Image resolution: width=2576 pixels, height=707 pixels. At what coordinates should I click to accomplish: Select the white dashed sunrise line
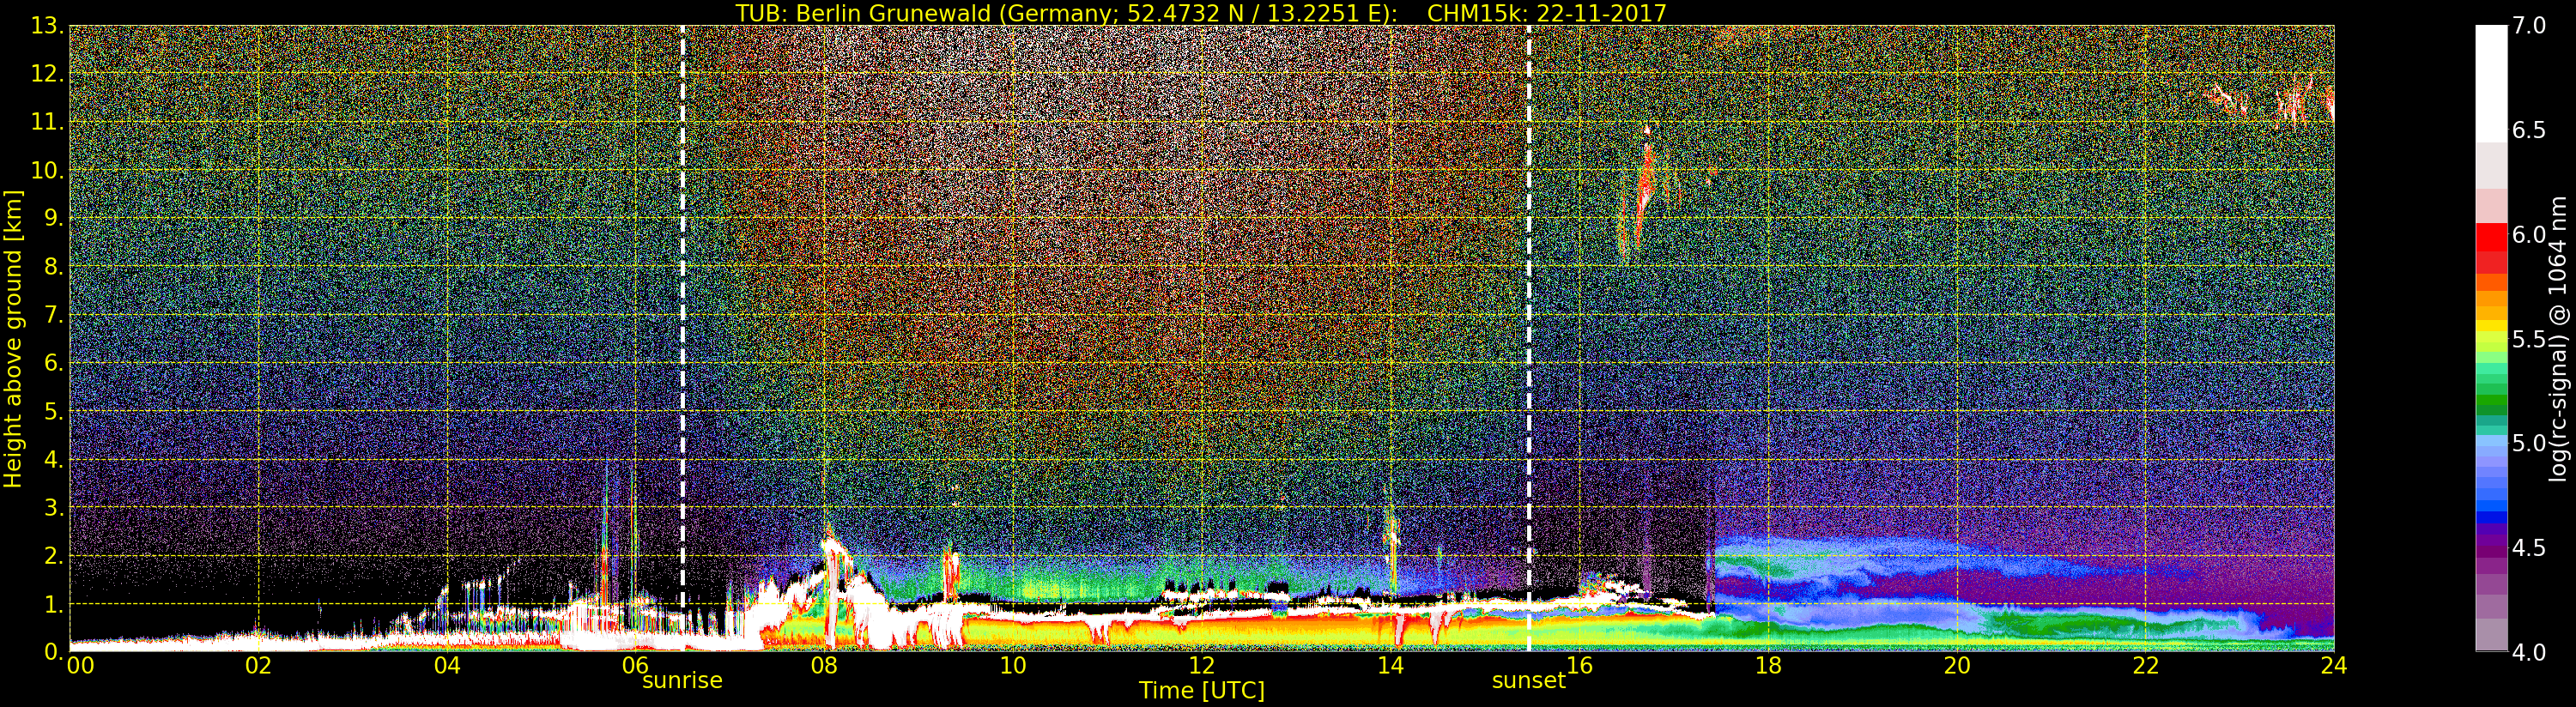683,300
